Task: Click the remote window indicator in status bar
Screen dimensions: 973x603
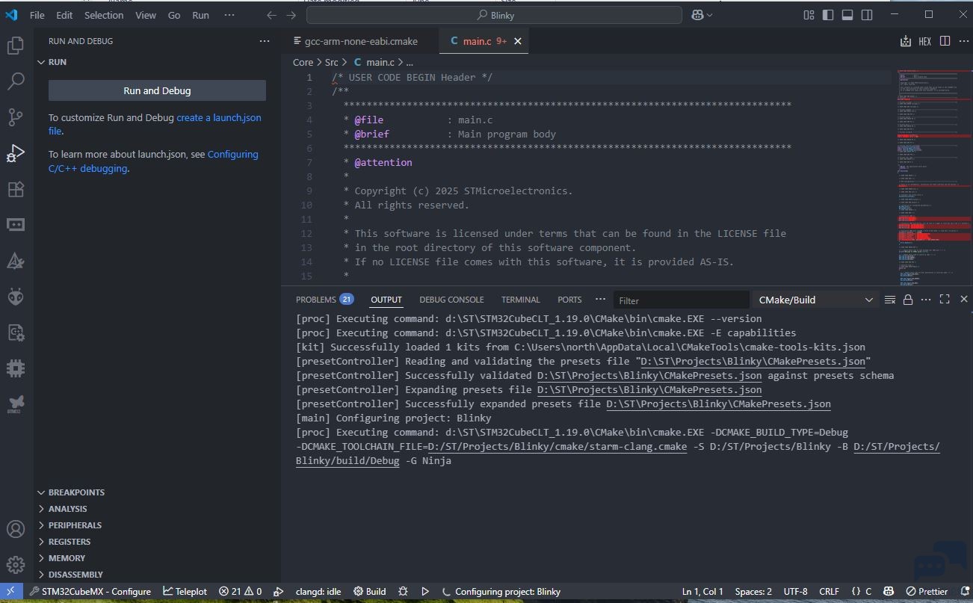Action: (x=10, y=591)
